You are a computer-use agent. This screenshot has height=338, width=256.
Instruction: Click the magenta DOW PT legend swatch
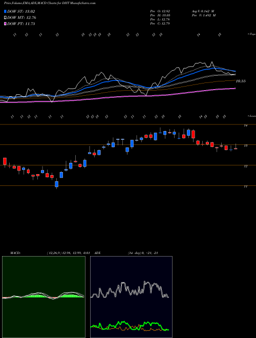[5, 24]
